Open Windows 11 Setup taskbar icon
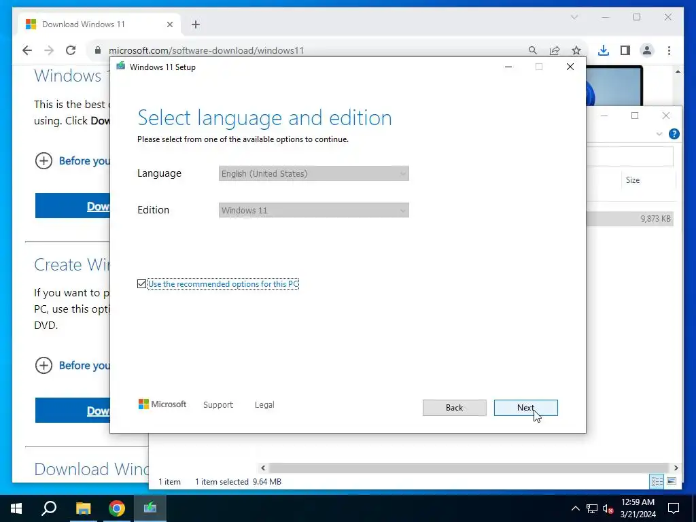 click(x=150, y=508)
